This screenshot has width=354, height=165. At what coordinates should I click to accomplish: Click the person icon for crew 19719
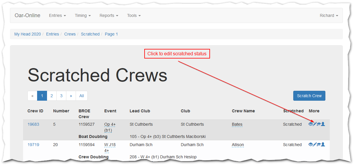pyautogui.click(x=323, y=145)
